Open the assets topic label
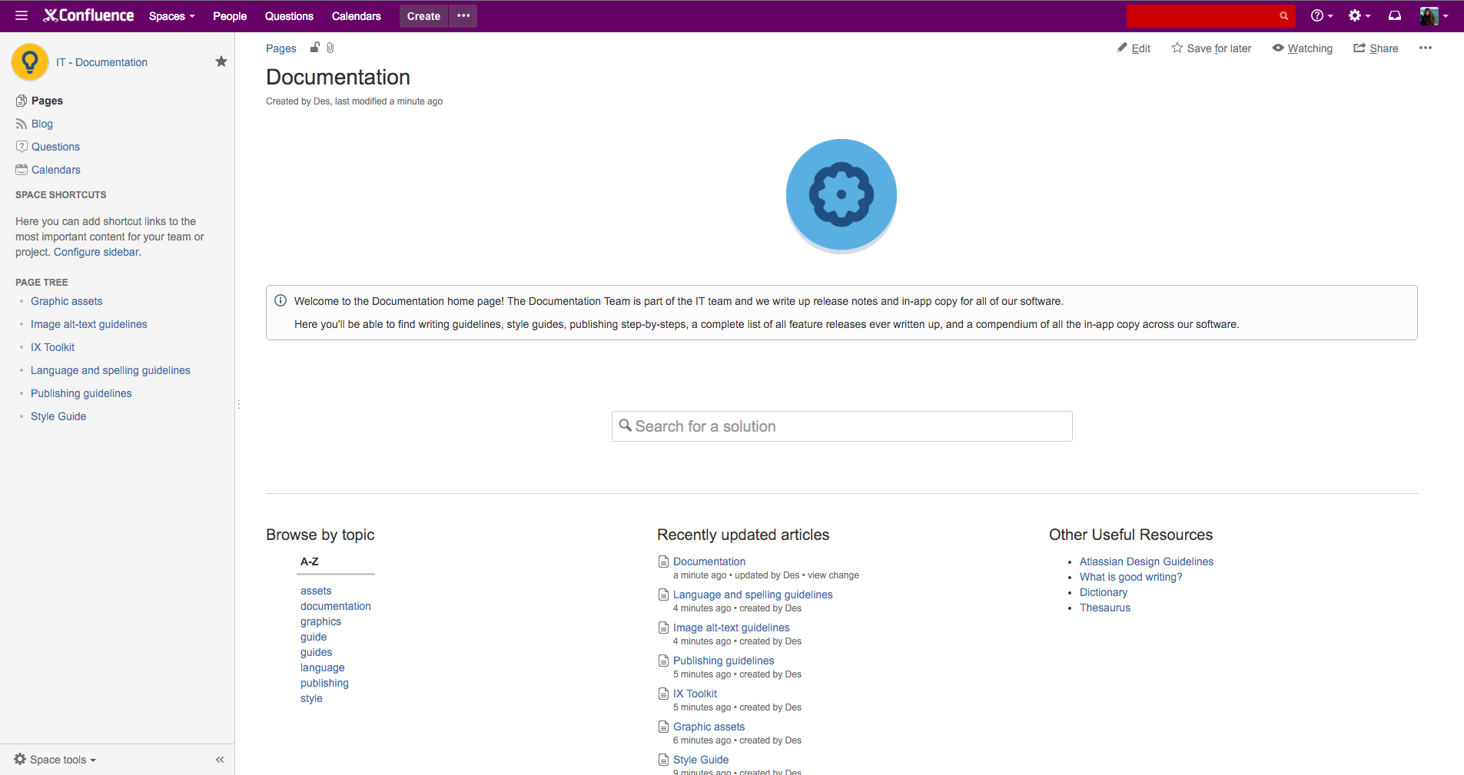Image resolution: width=1464 pixels, height=775 pixels. 316,591
